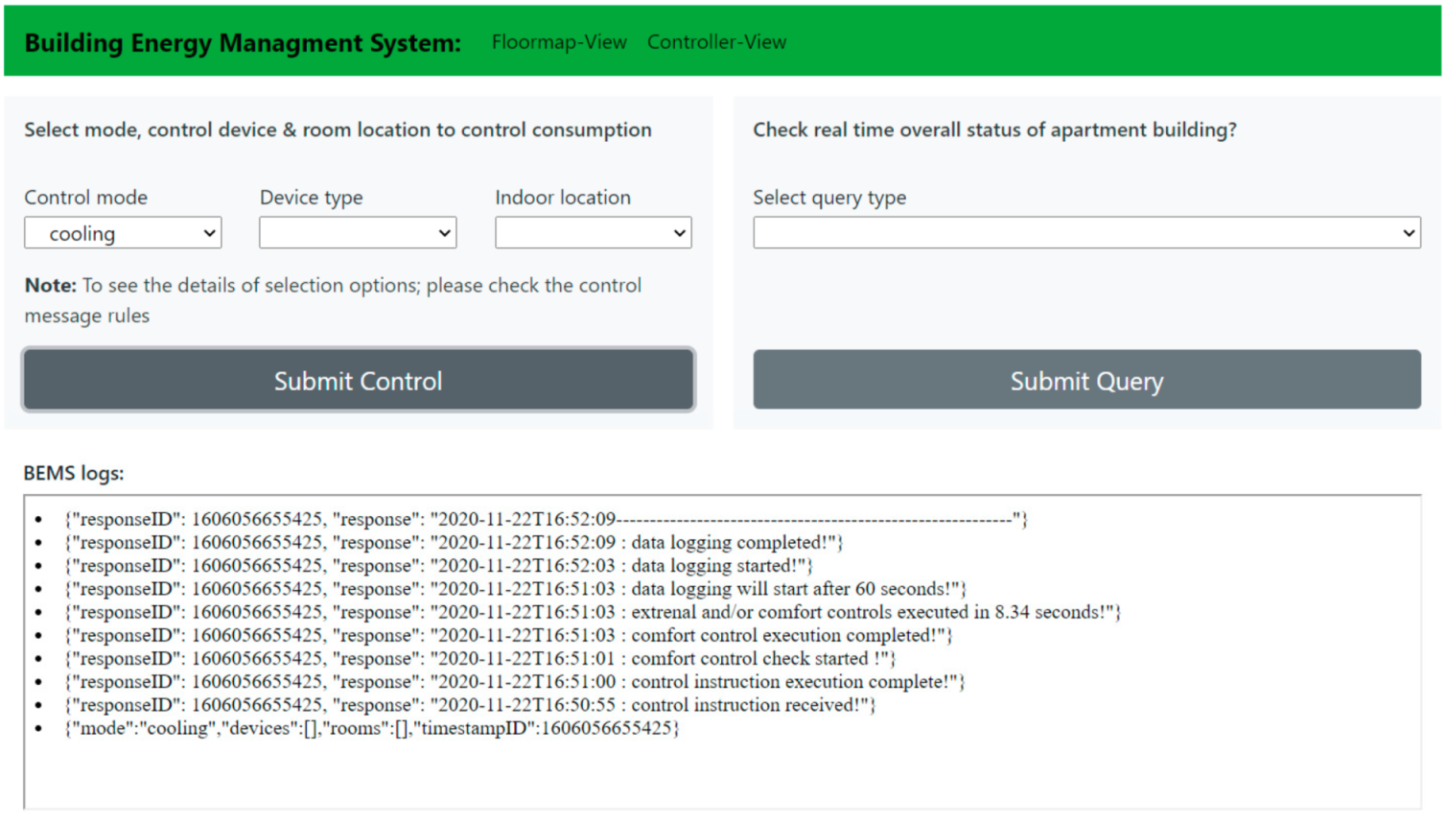This screenshot has height=823, width=1446.
Task: Click the BEMS logs heading
Action: click(74, 473)
